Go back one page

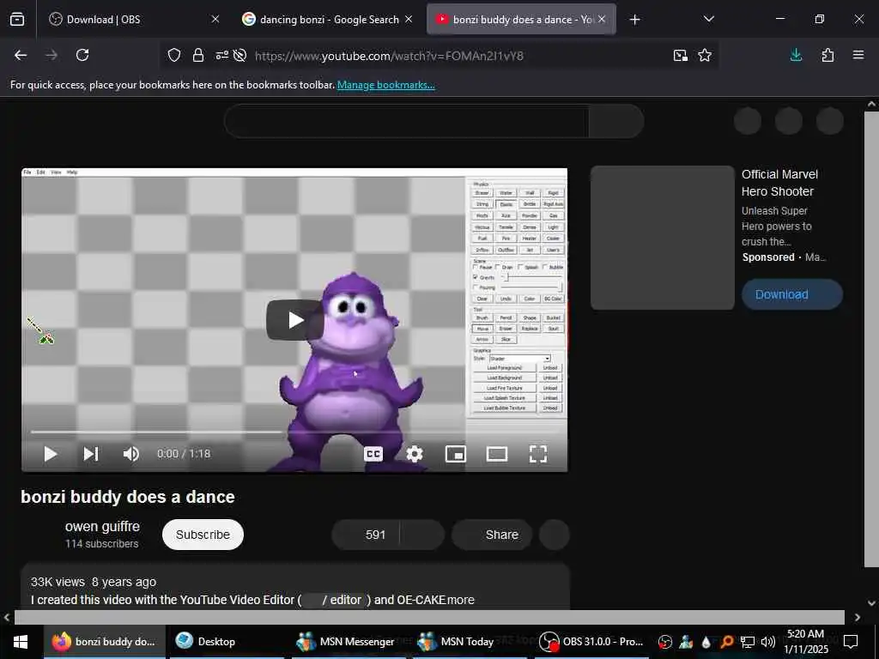pos(21,56)
